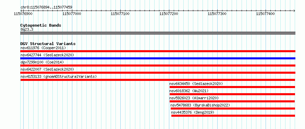Click the Cytogenetic Bands track heading
Image resolution: width=305 pixels, height=129 pixels.
pyautogui.click(x=41, y=25)
